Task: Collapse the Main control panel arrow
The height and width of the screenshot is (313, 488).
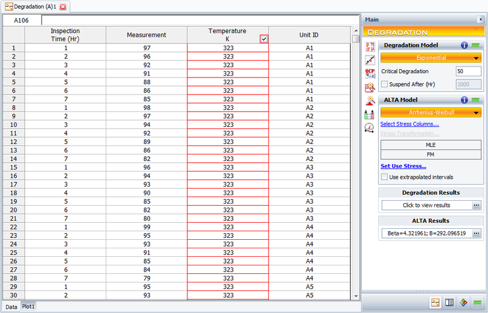Action: pyautogui.click(x=480, y=20)
